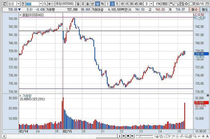This screenshot has width=210, height=139.
Task: Click the 741.53 open price value
Action: [x=140, y=10]
